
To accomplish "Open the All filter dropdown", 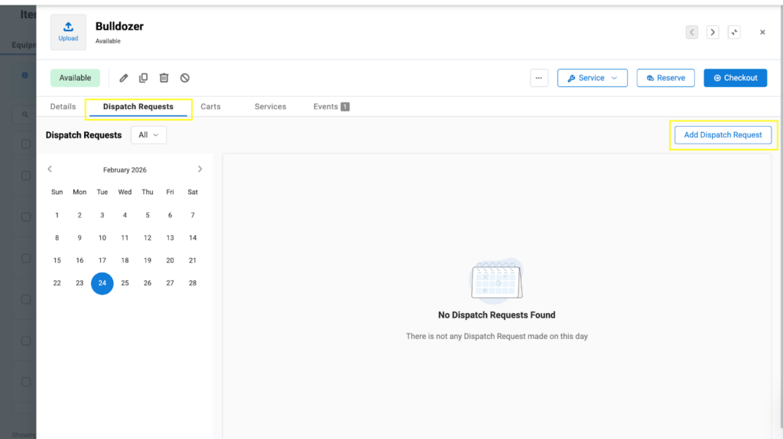I will 148,135.
